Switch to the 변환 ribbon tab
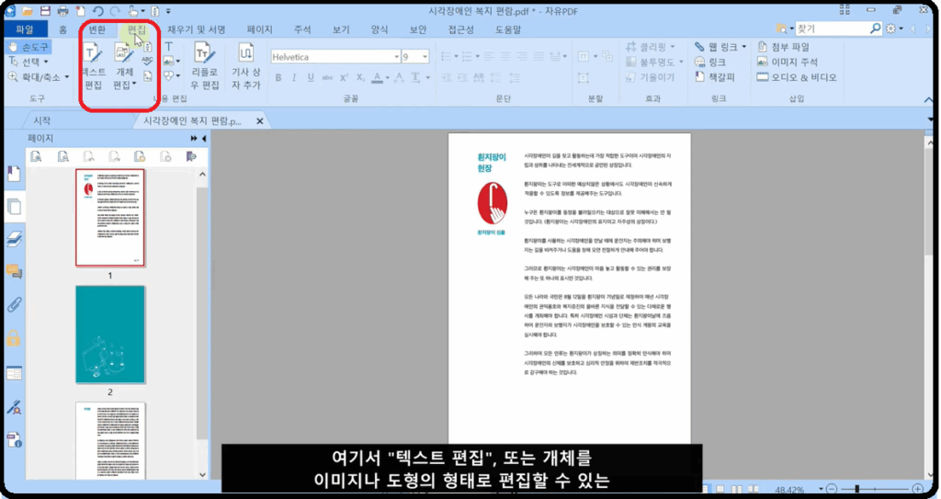The height and width of the screenshot is (499, 941). tap(96, 29)
